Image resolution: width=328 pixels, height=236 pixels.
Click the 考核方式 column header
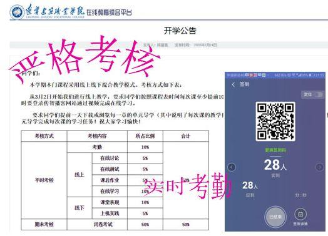coord(44,136)
